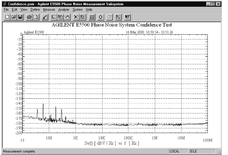Click the X abort toolbar icon
The width and height of the screenshot is (228, 155).
point(76,17)
